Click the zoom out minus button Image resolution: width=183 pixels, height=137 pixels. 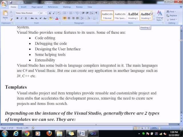pyautogui.click(x=160, y=128)
